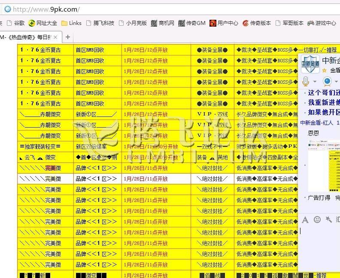Click the 广告打得 chat message
This screenshot has height=278, width=340.
319,198
